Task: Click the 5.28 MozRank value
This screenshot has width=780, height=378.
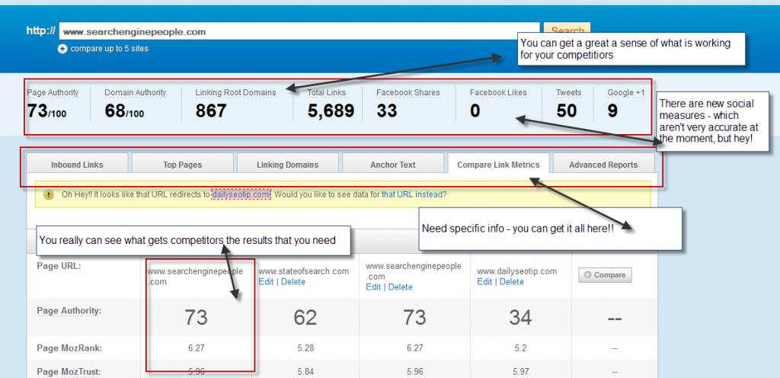Action: (305, 348)
